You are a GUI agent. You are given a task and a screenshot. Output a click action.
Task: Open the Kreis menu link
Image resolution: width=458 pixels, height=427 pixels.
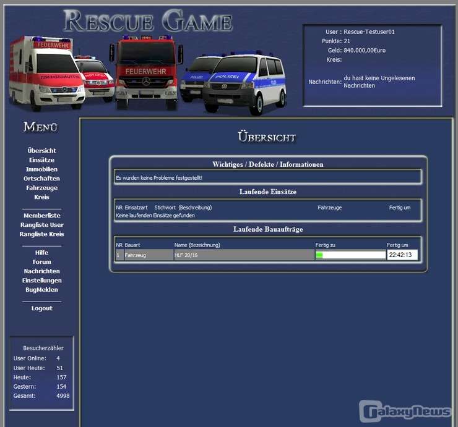(x=41, y=197)
